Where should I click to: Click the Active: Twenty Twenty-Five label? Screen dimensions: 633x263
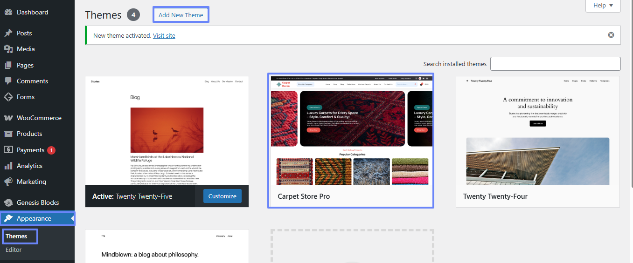132,196
